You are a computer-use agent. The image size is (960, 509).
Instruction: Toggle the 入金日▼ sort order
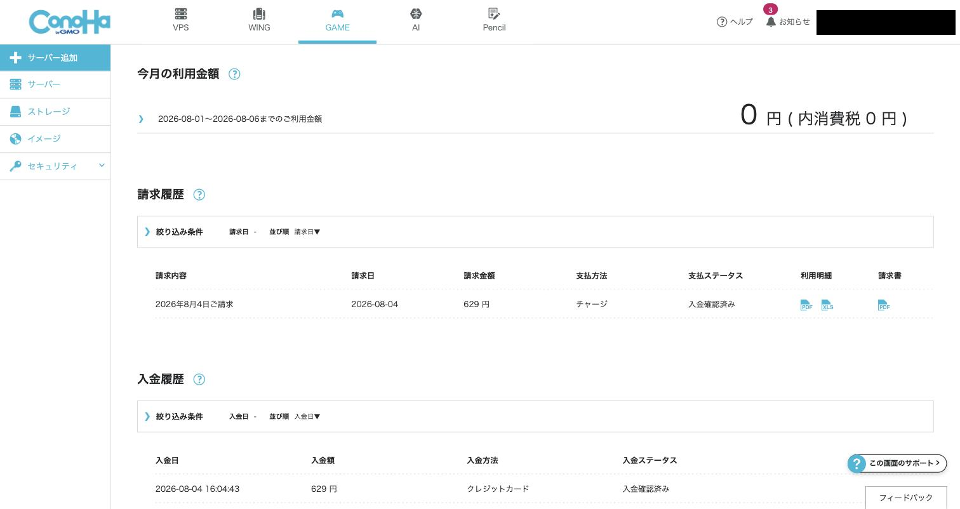point(307,417)
